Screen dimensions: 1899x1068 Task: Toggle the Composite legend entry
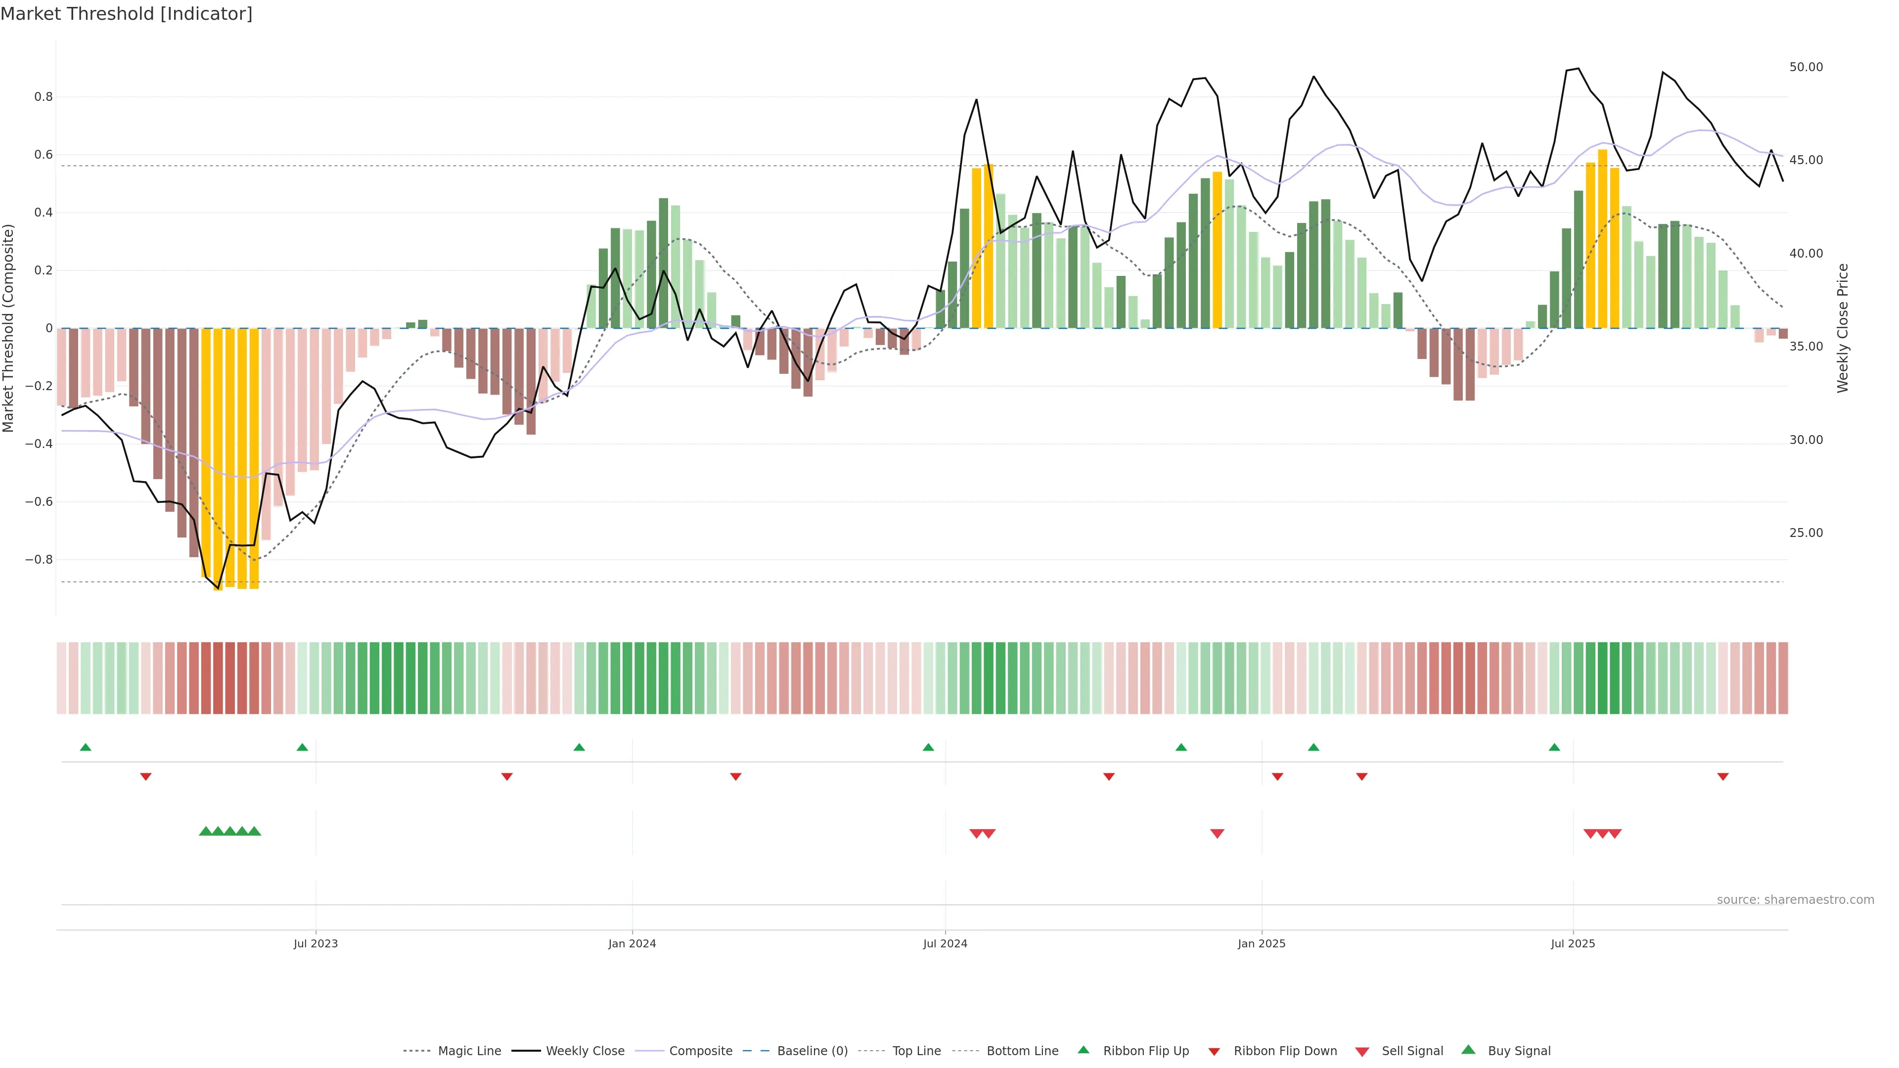(x=700, y=1051)
